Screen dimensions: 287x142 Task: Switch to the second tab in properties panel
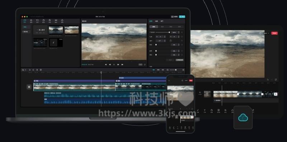156,21
